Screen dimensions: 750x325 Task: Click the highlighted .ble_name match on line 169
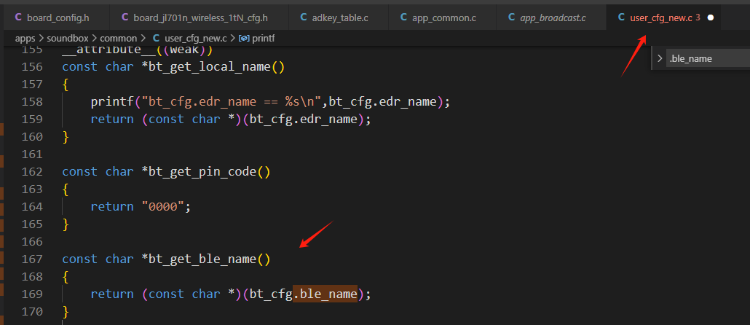[325, 294]
